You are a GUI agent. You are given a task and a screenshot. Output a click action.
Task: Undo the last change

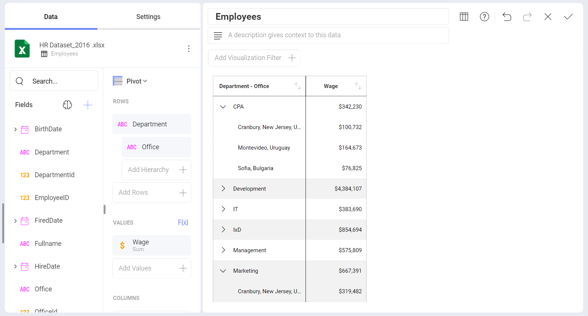[x=507, y=17]
